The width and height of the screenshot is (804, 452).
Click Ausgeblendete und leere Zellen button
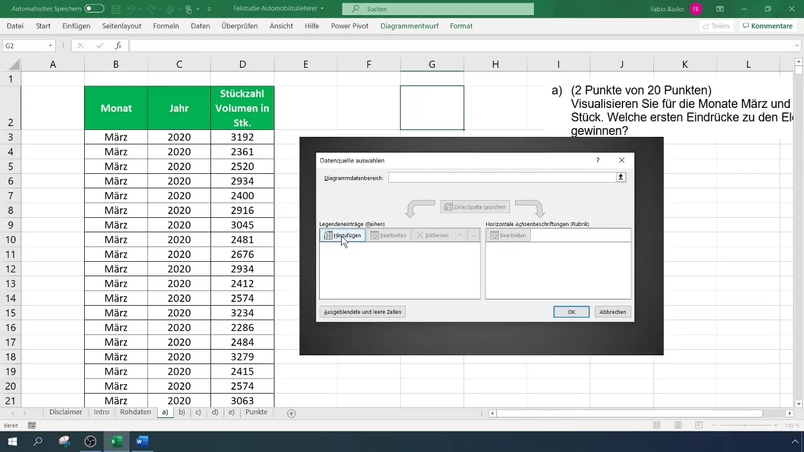(362, 311)
